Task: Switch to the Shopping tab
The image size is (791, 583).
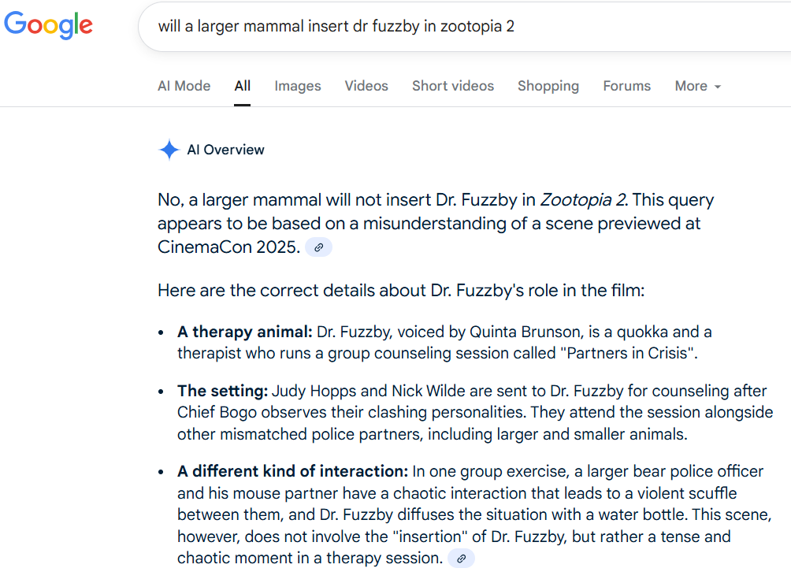Action: 548,86
